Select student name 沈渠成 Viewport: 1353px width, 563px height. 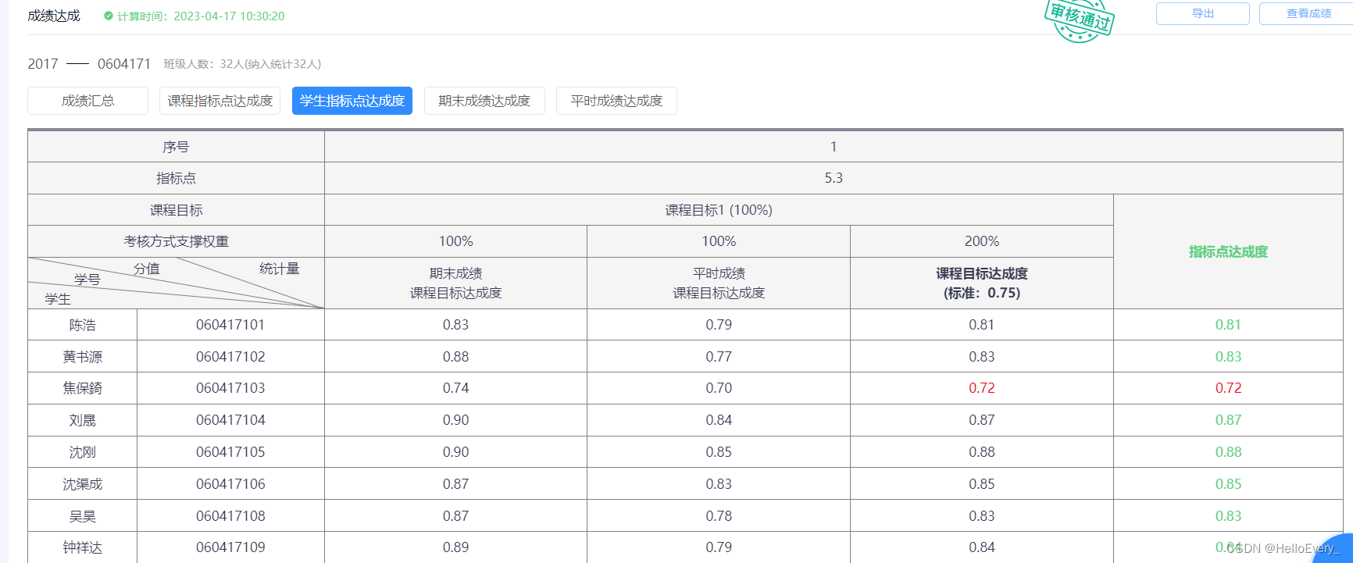[82, 484]
